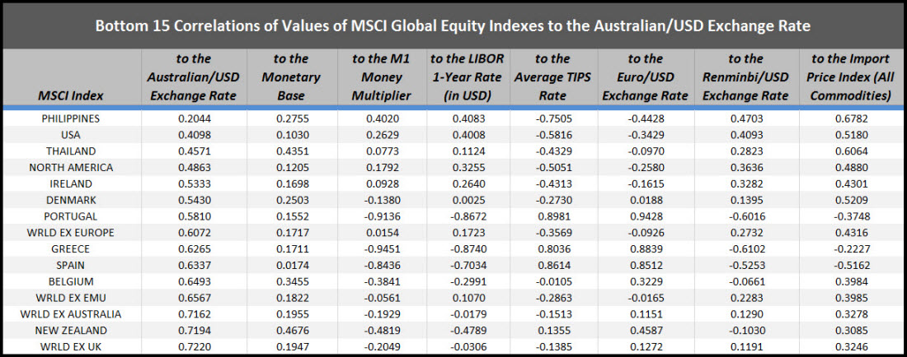
Task: Select the Euro/USD Exchange Rate column header
Action: pos(645,77)
